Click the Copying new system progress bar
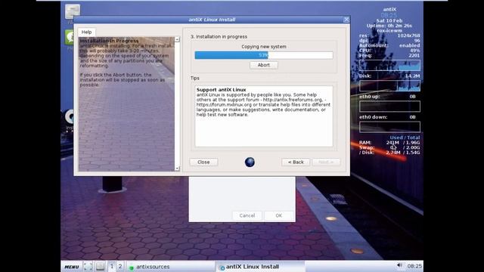This screenshot has height=272, width=484. [264, 55]
